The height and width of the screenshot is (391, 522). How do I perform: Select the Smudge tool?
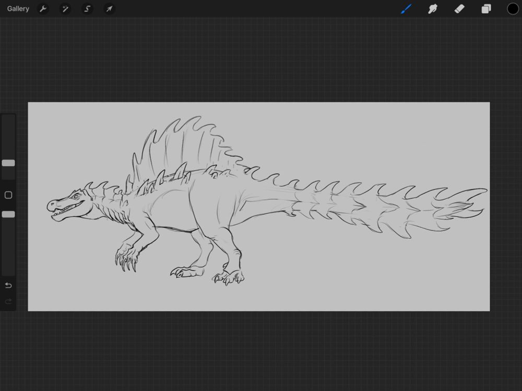432,9
